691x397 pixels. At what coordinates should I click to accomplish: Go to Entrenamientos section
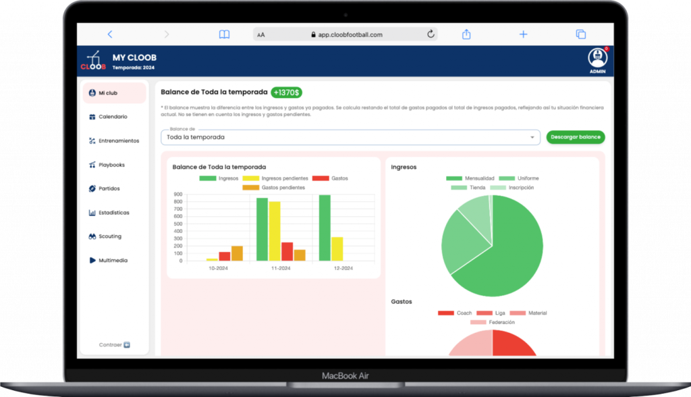pyautogui.click(x=118, y=141)
